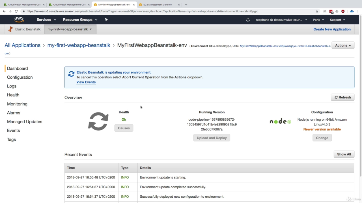Image resolution: width=362 pixels, height=203 pixels.
Task: Click the browser forward arrow
Action: [x=10, y=11]
